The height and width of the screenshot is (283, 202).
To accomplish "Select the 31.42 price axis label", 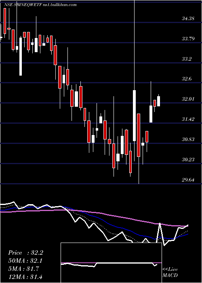I will tap(188, 119).
